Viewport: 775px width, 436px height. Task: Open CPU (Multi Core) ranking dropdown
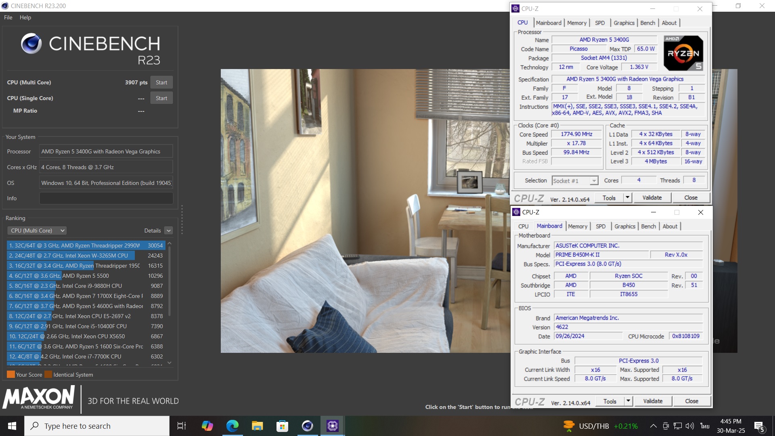[37, 231]
